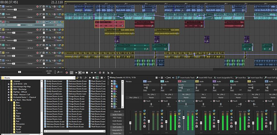This screenshot has width=277, height=135.
Task: Click Insert Bus in Mixing Console
Action: (240, 78)
